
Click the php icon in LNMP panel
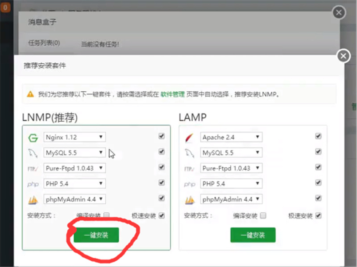(33, 184)
